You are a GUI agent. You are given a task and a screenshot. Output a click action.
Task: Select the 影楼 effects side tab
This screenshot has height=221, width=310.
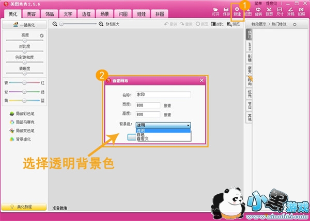250,58
